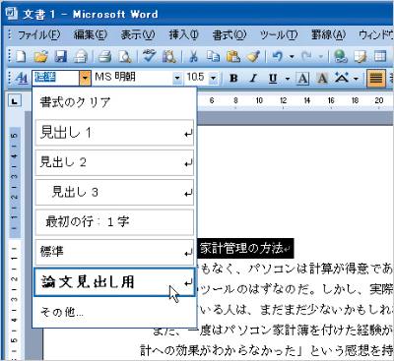Undo the last action with the Undo arrow
The height and width of the screenshot is (361, 394).
(278, 57)
